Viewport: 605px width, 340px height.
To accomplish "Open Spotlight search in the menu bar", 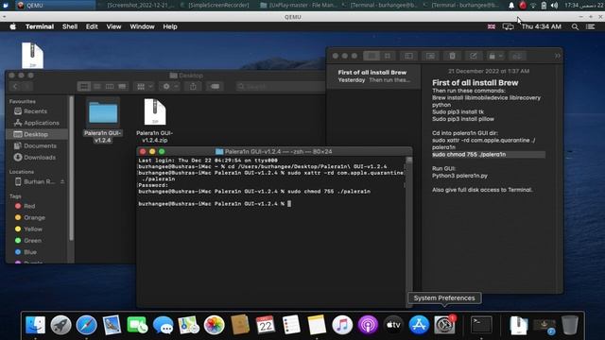I will pos(575,26).
